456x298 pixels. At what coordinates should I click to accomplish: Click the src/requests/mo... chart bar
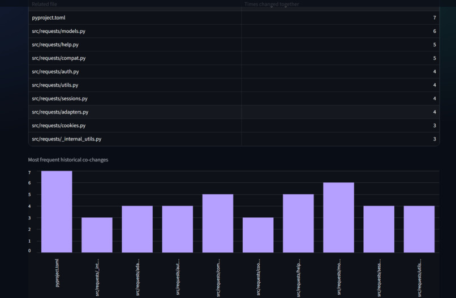tap(338, 218)
